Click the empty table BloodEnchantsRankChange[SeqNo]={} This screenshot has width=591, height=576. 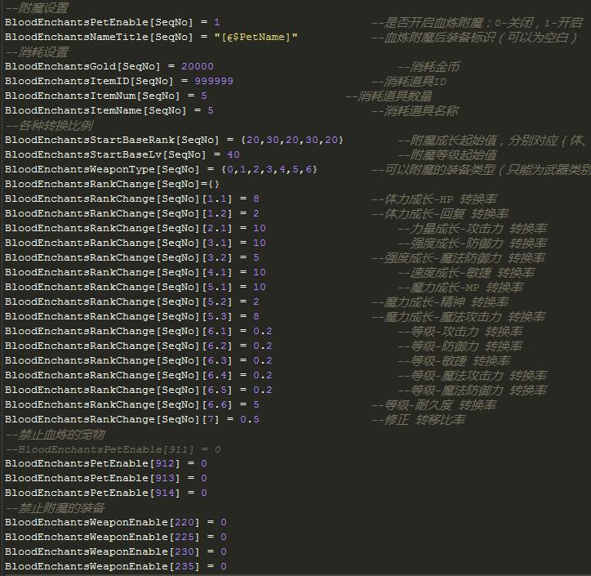(112, 184)
